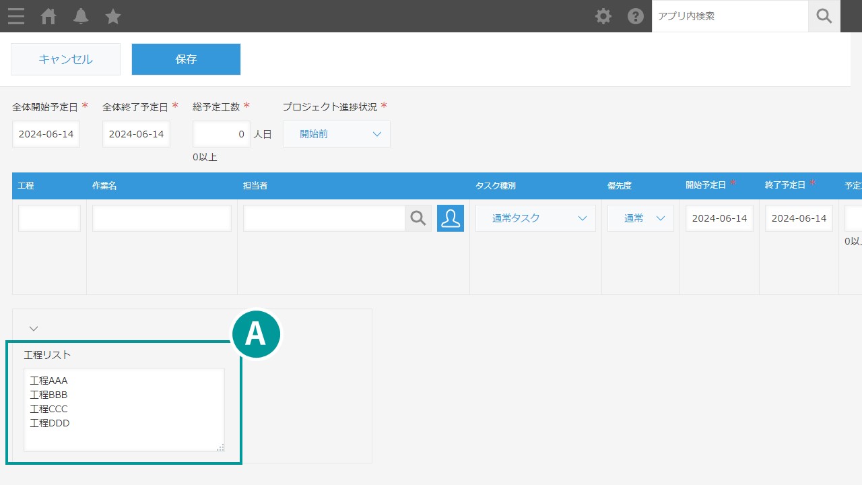Click inside the 工程リスト text area

tap(124, 410)
